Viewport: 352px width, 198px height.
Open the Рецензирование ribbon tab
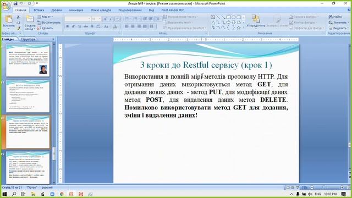(x=130, y=10)
